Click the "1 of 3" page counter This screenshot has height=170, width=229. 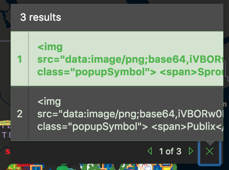170,151
